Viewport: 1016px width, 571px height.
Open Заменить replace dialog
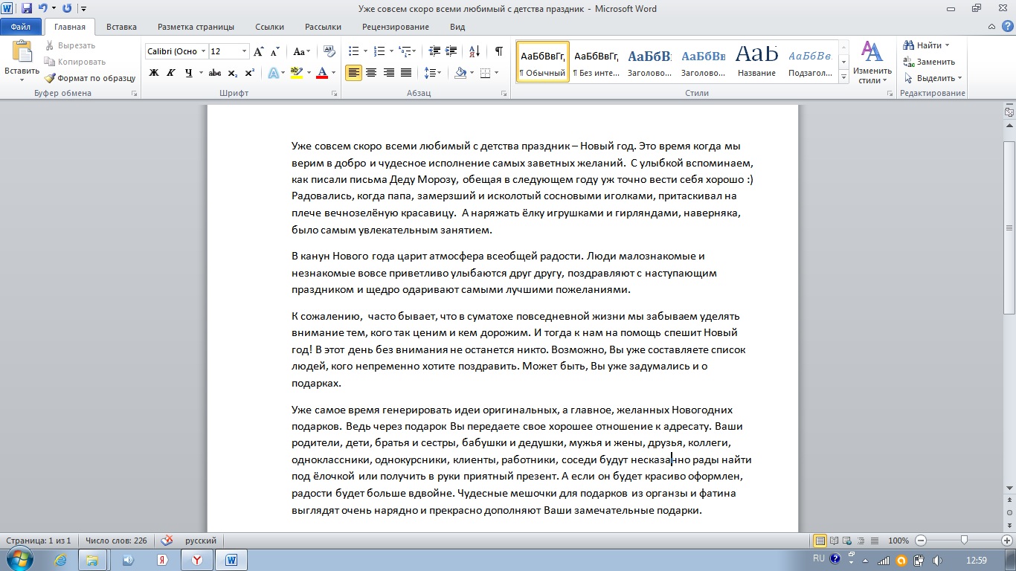(x=930, y=62)
